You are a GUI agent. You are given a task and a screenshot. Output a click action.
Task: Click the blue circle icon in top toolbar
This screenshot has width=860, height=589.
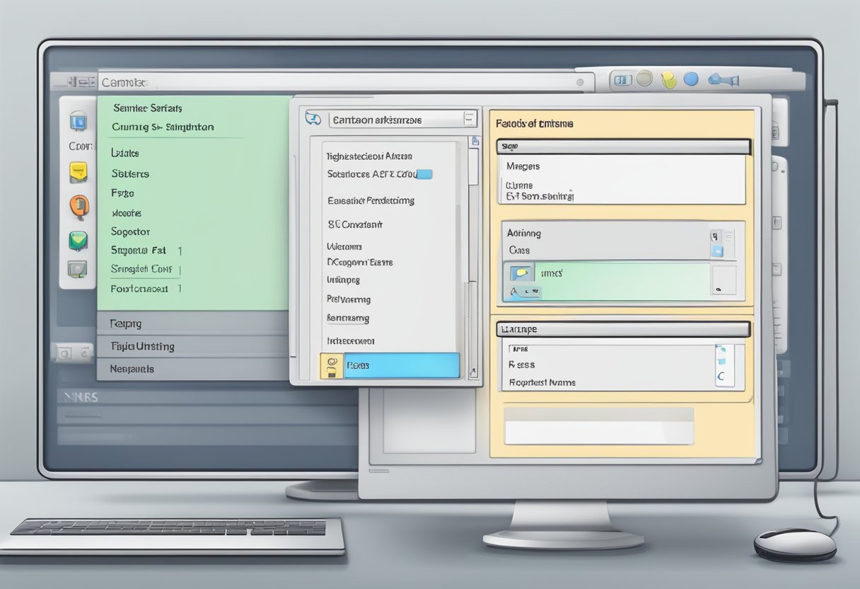coord(691,79)
